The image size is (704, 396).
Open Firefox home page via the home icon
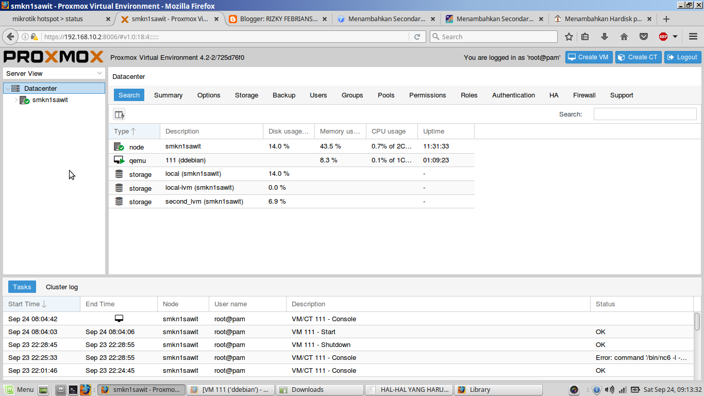[624, 37]
